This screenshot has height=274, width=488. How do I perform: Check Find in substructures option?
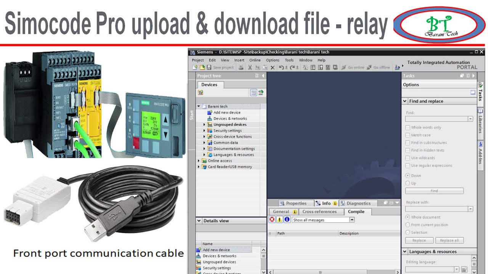point(408,143)
